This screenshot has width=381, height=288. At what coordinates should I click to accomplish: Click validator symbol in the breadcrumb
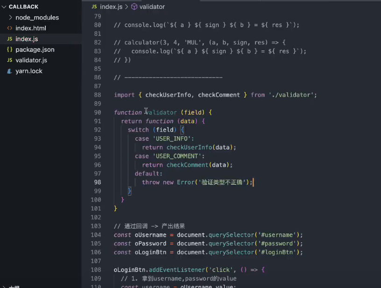[x=152, y=7]
